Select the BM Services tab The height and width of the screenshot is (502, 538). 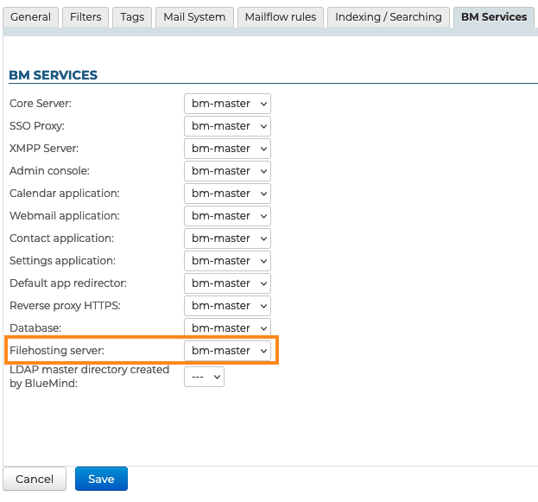tap(494, 16)
